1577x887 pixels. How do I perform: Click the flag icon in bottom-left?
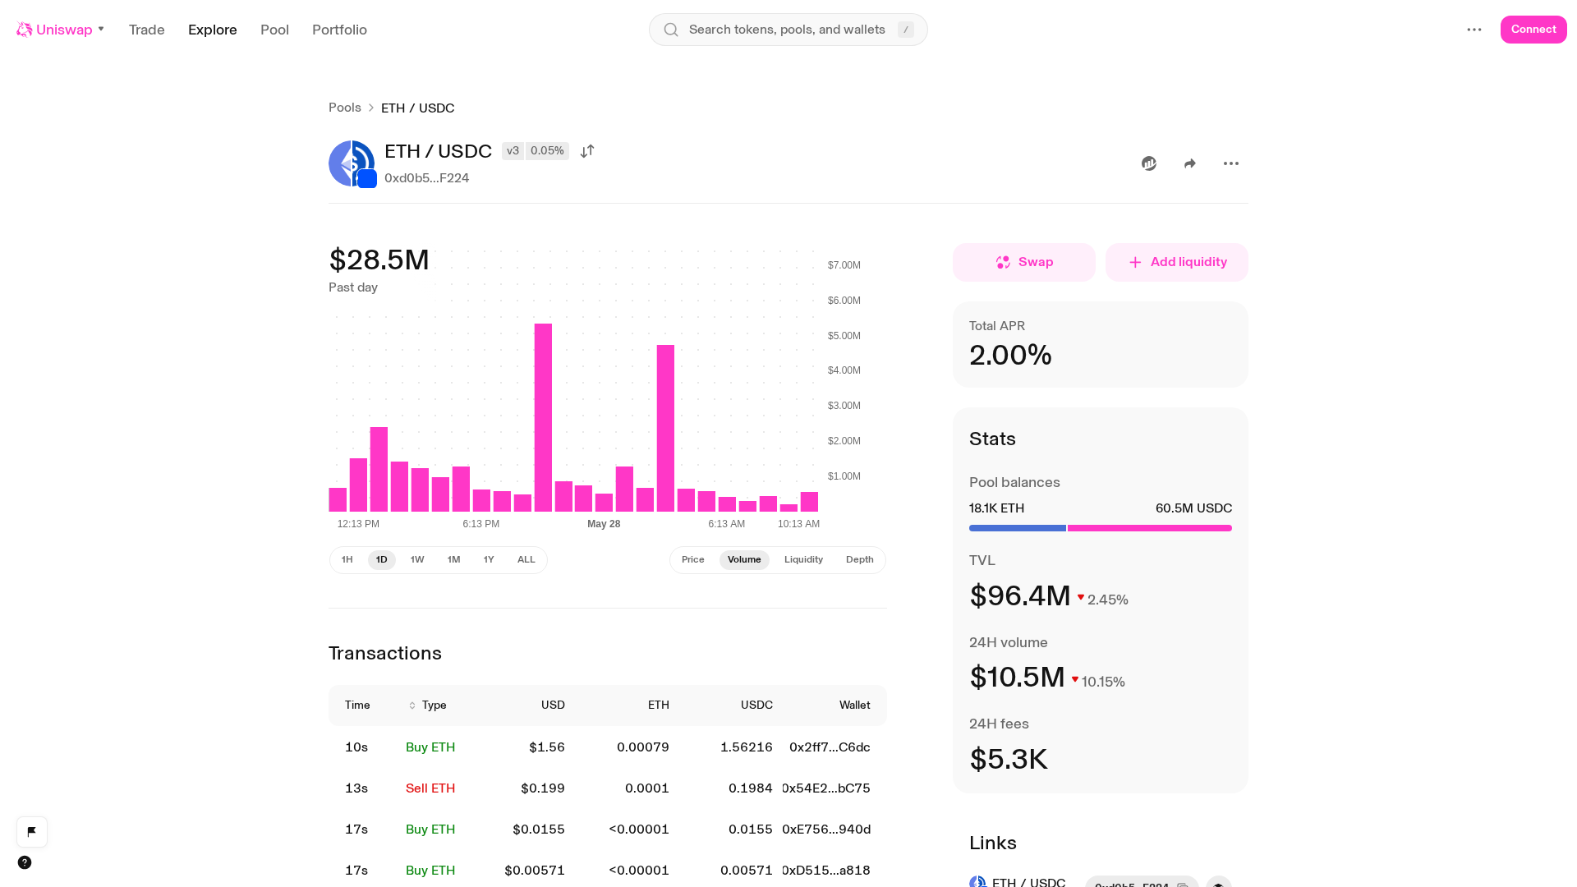click(x=32, y=832)
